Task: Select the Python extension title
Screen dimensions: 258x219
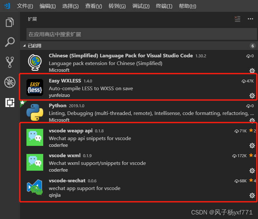Action: coord(58,106)
